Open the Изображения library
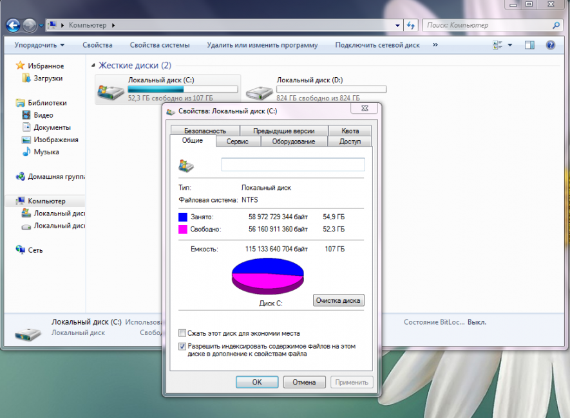570x418 pixels. 56,140
